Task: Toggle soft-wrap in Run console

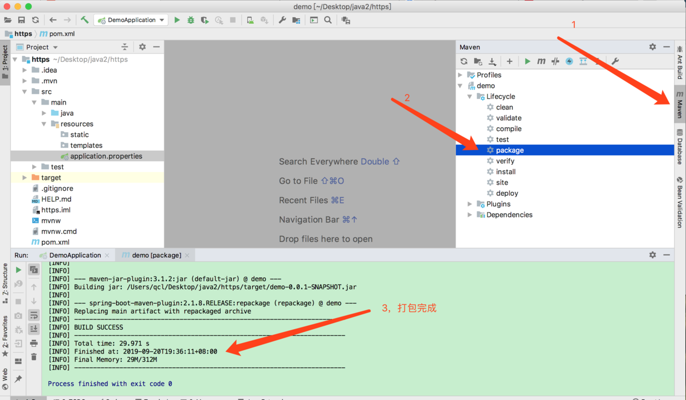Action: (34, 315)
